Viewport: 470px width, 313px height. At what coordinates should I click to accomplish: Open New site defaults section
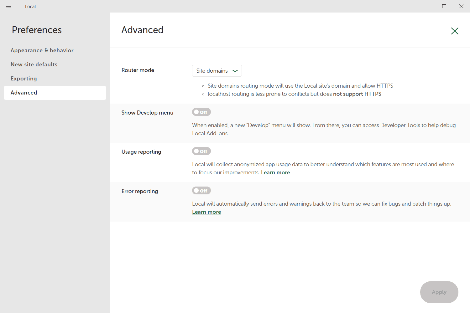(34, 64)
